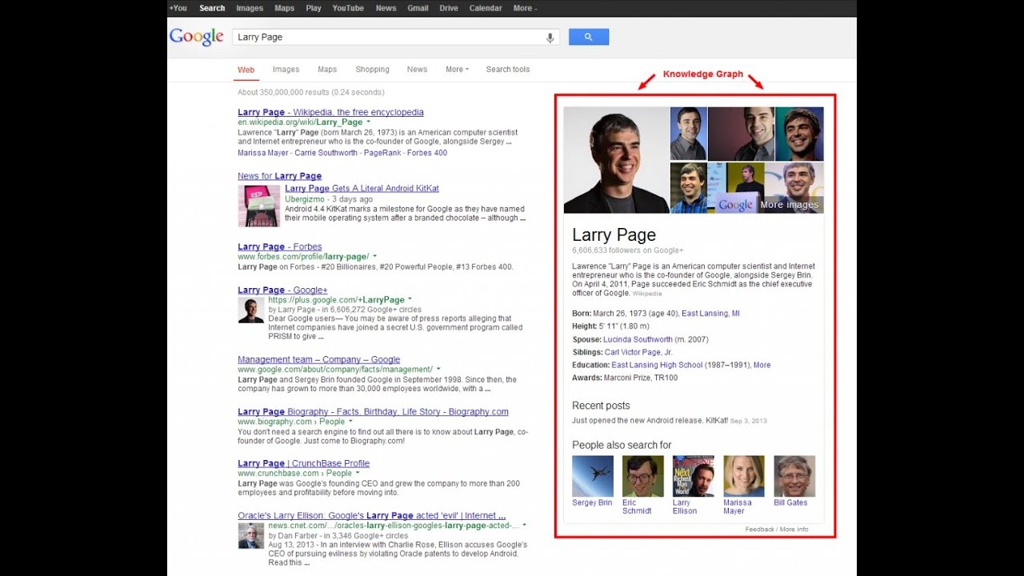Click the microphone voice search icon
1024x576 pixels.
pyautogui.click(x=550, y=38)
